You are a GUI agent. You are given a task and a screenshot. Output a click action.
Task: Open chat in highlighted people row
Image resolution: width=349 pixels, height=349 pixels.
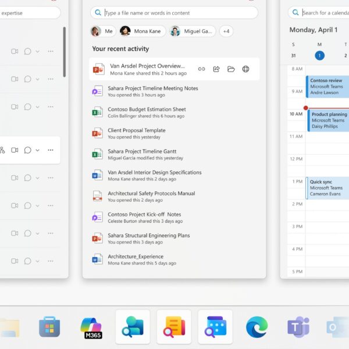coord(27,150)
